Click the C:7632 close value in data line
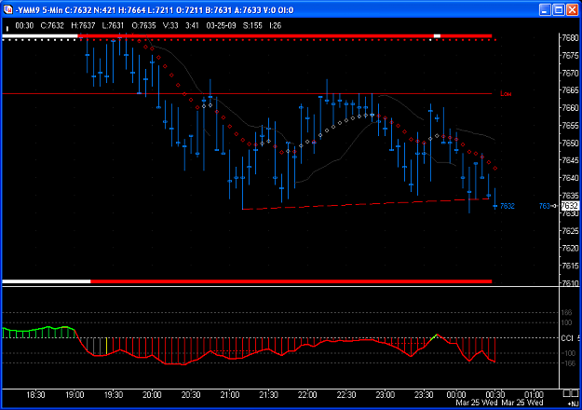Viewport: 582px width, 410px height. [x=52, y=26]
